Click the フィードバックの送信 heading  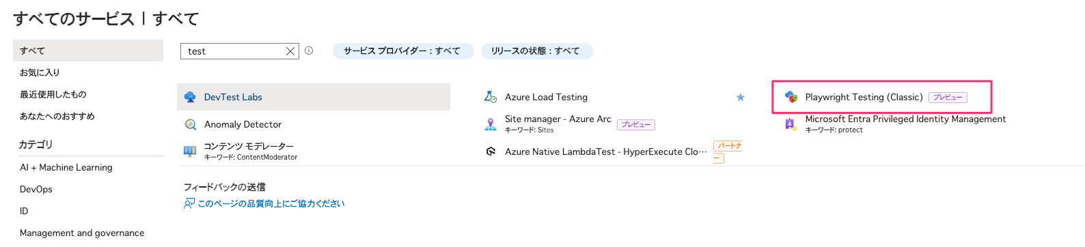coord(225,187)
